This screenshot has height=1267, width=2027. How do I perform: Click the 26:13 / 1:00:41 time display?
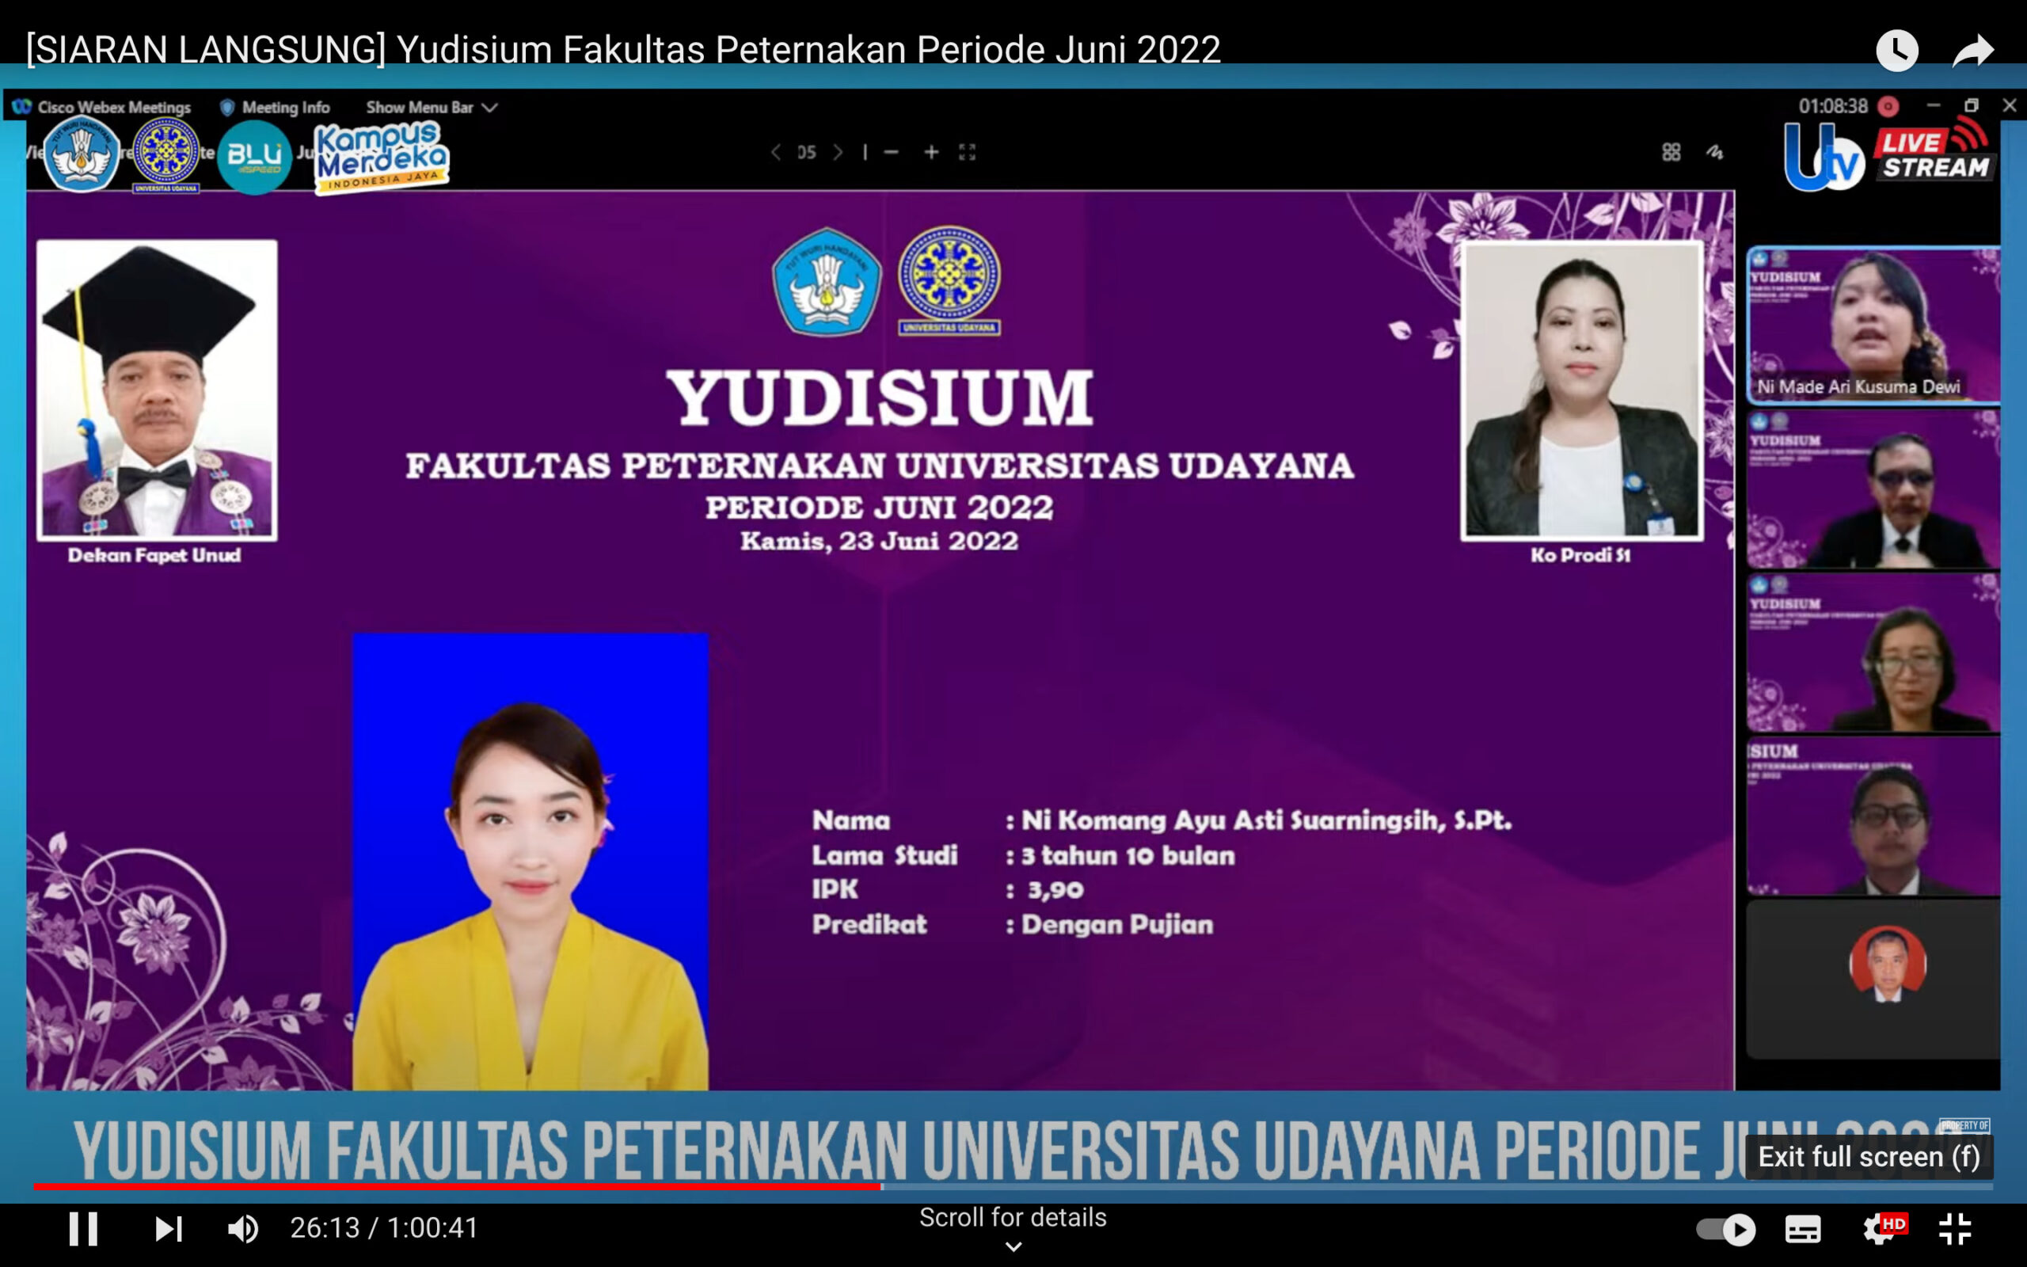pos(385,1228)
